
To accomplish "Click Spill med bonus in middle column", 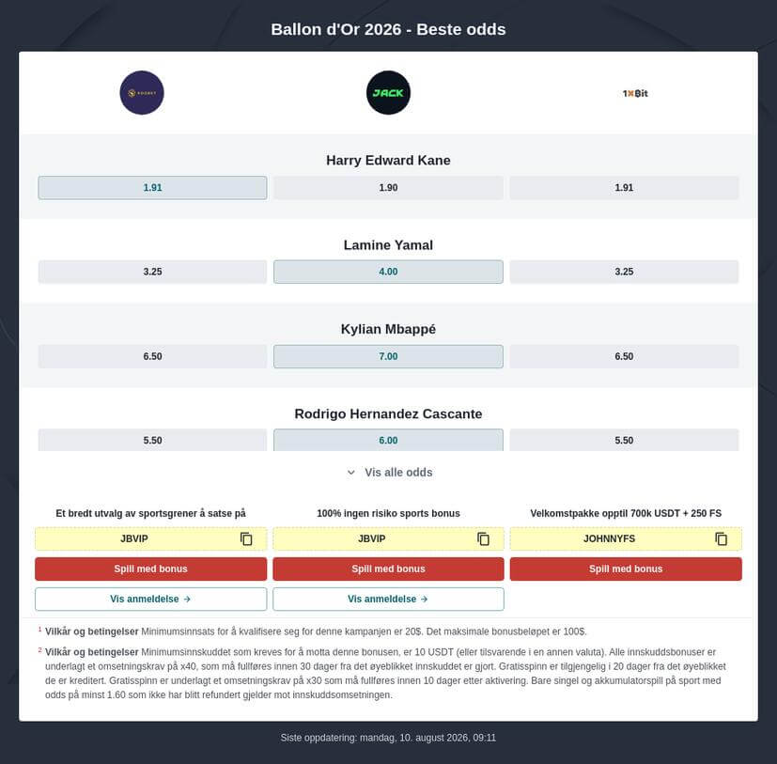I will click(388, 569).
